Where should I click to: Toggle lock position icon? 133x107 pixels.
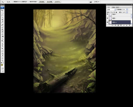point(115,12)
